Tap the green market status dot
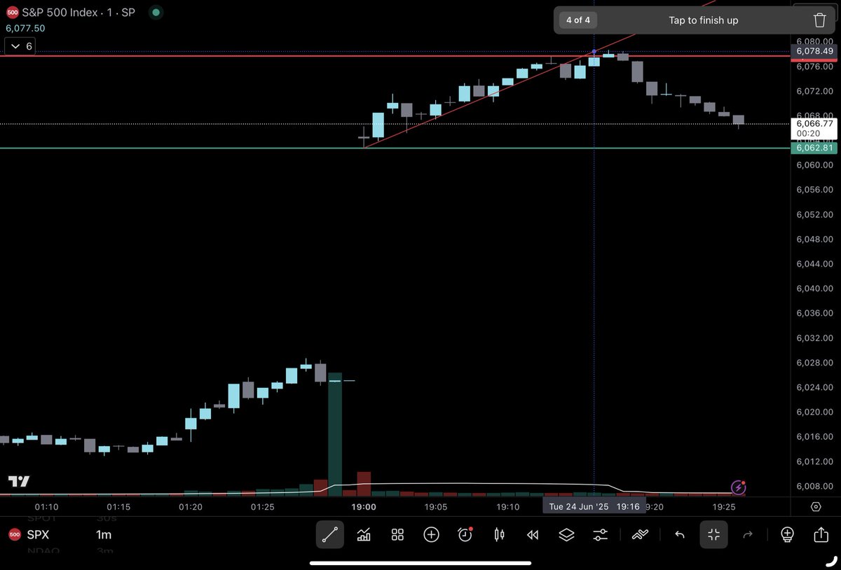The height and width of the screenshot is (570, 841). click(156, 12)
